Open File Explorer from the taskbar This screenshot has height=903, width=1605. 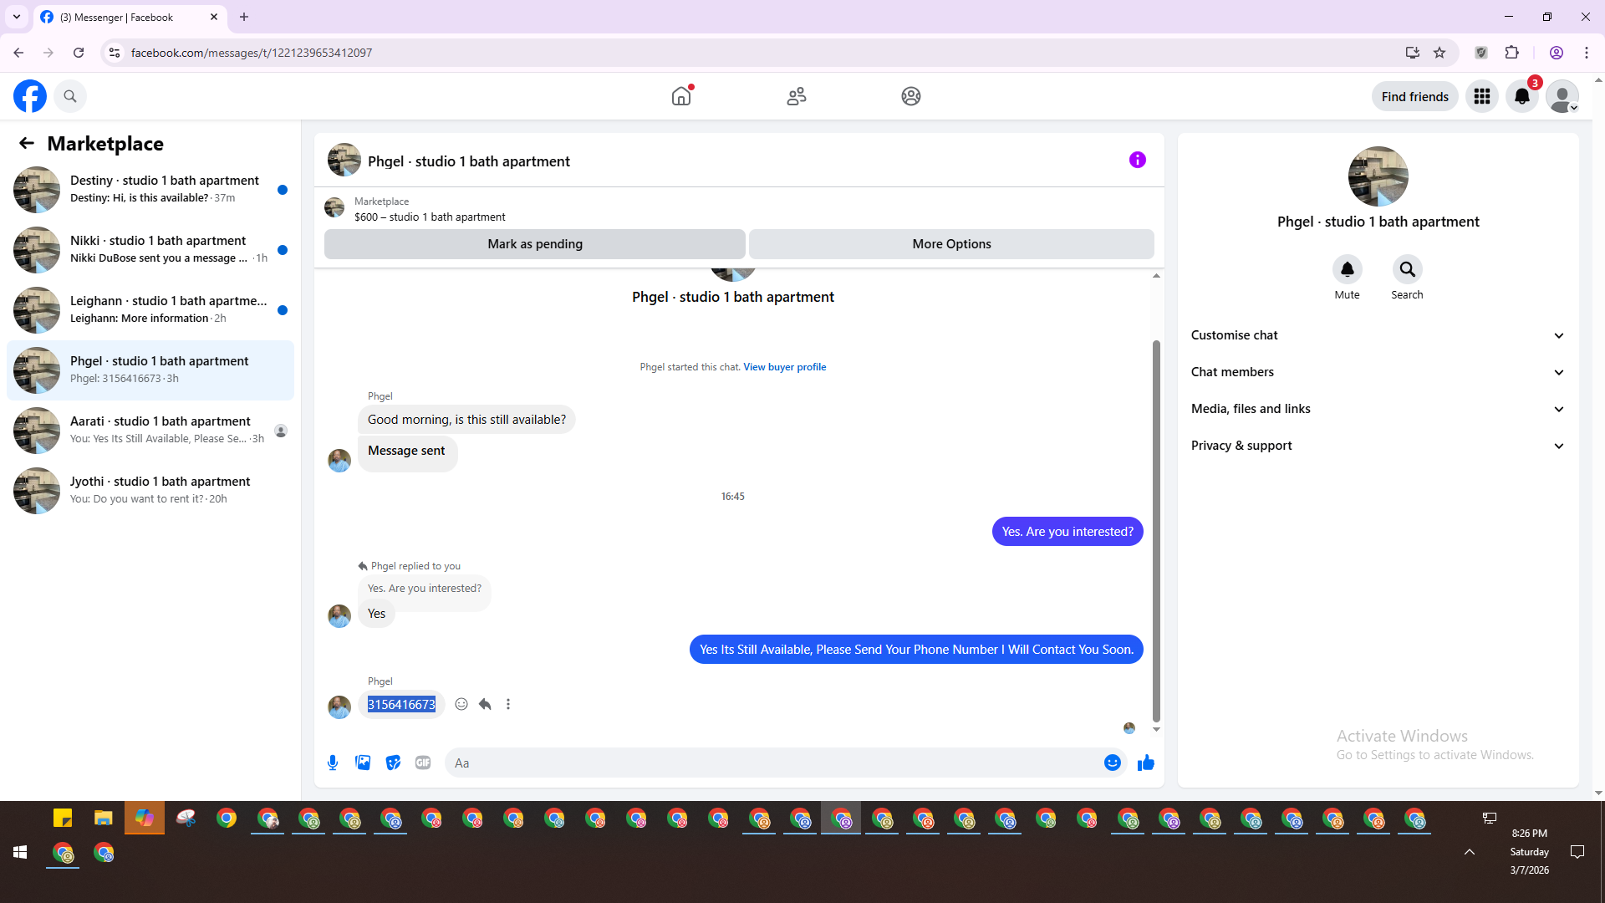click(x=104, y=818)
